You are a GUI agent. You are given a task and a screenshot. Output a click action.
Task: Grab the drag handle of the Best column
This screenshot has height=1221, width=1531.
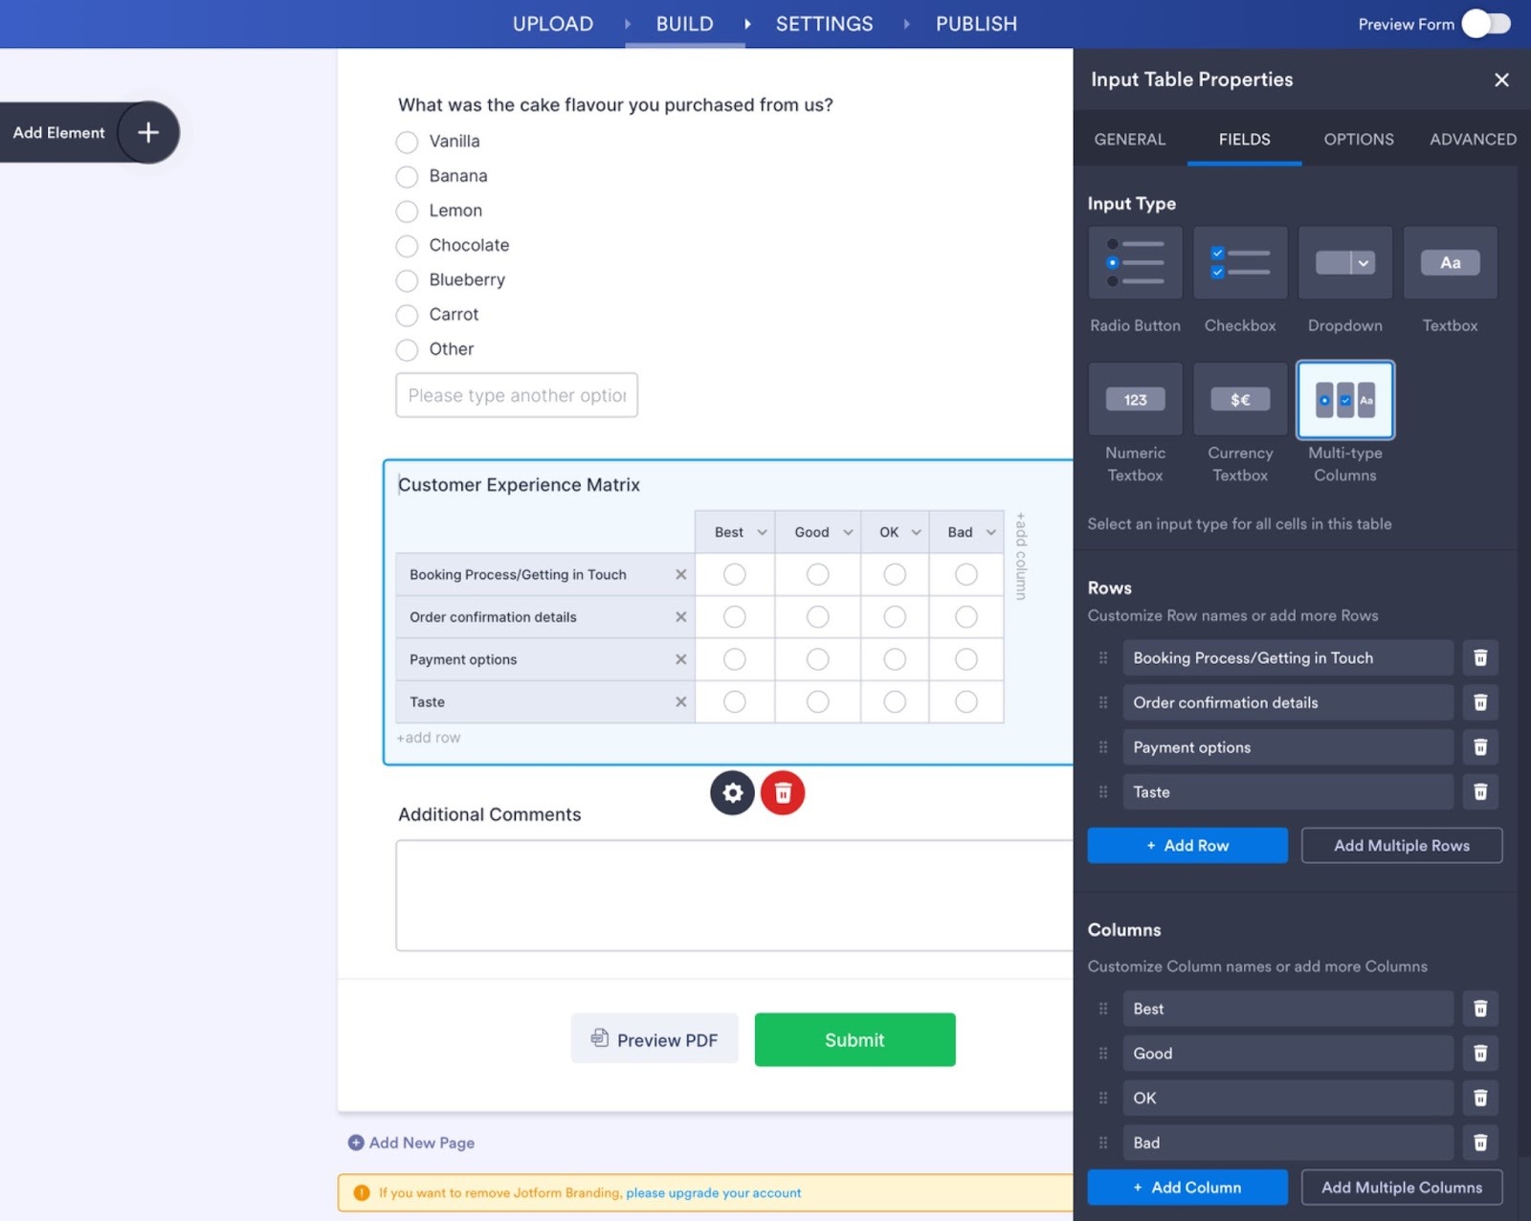1103,1009
